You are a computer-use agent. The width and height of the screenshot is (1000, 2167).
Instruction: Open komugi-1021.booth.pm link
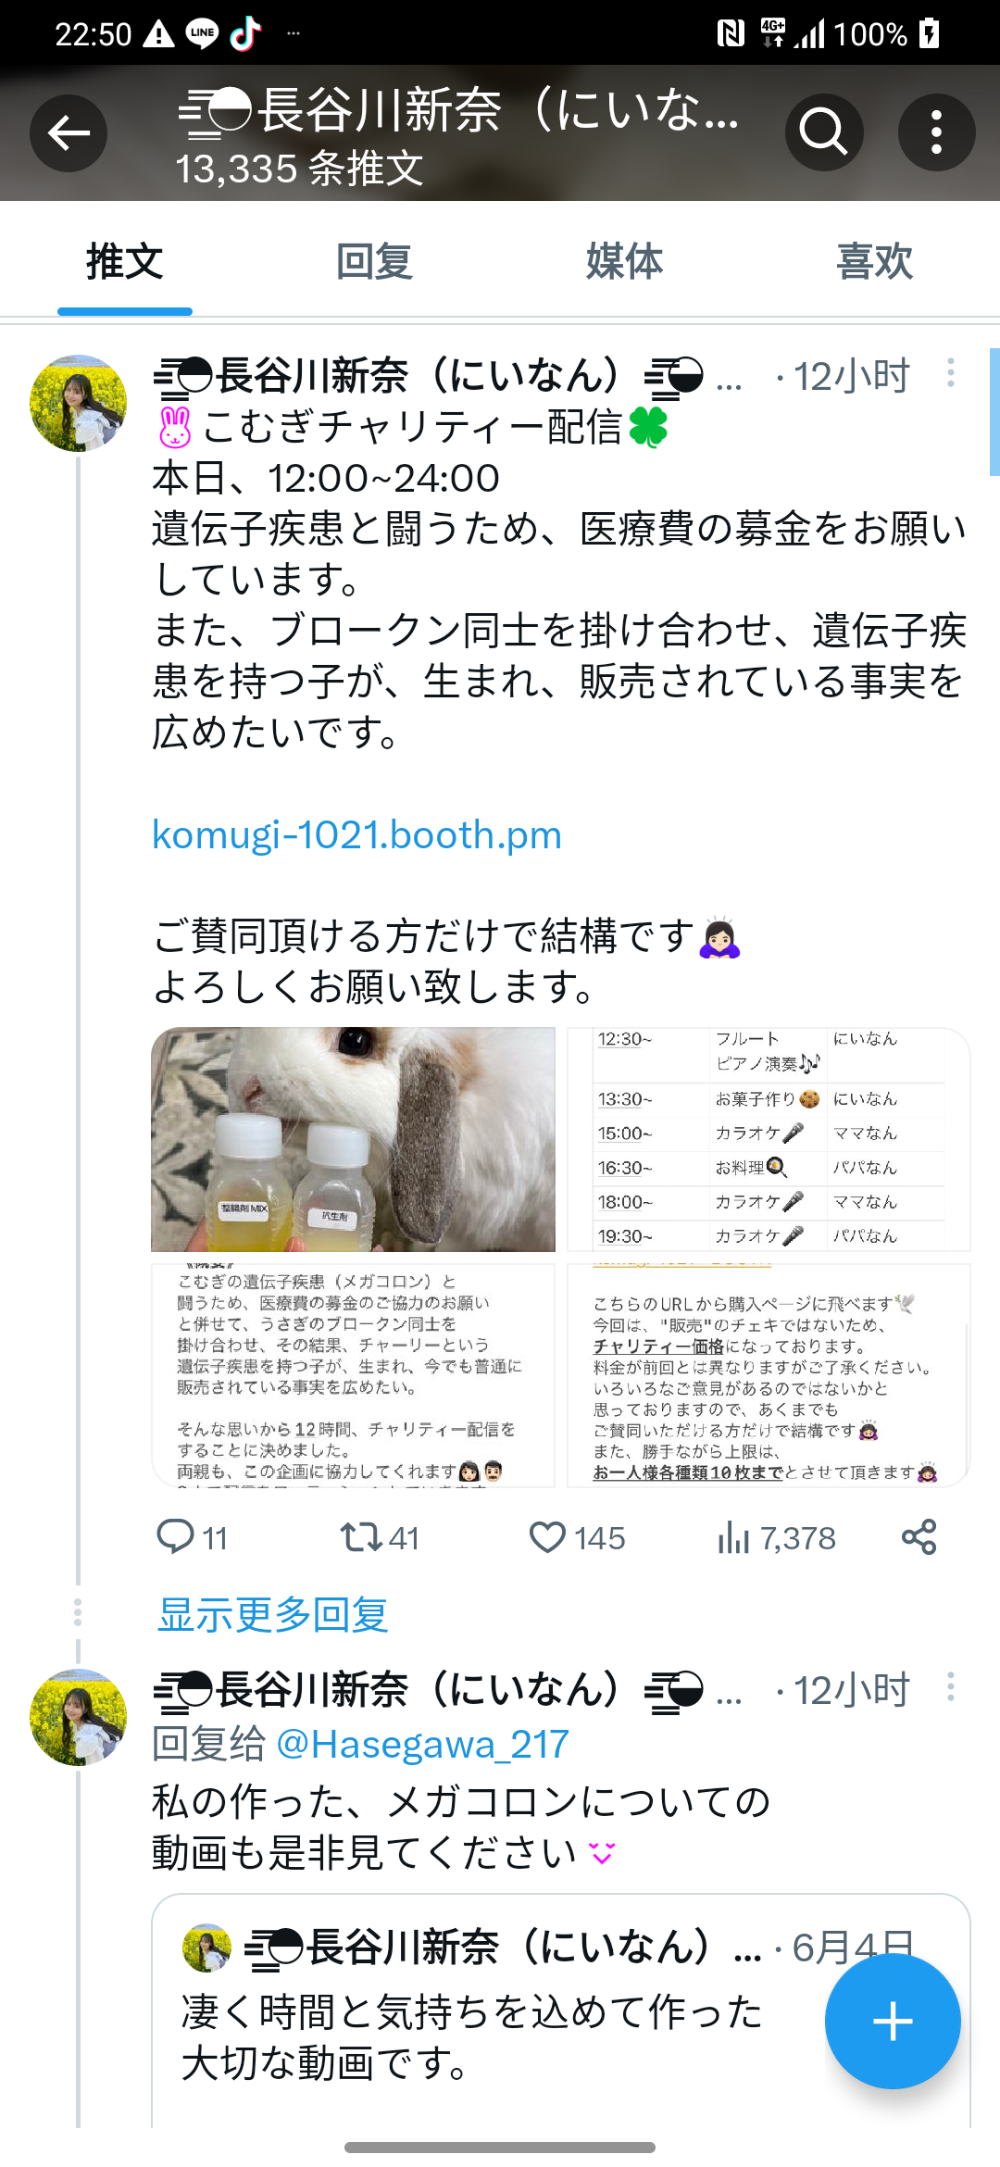tap(356, 834)
